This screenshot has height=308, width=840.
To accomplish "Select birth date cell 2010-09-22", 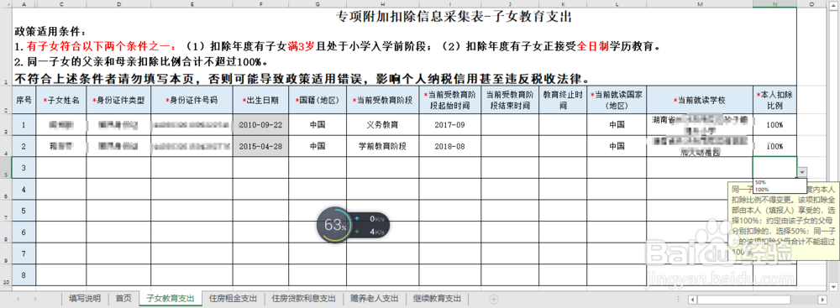I will pos(261,124).
